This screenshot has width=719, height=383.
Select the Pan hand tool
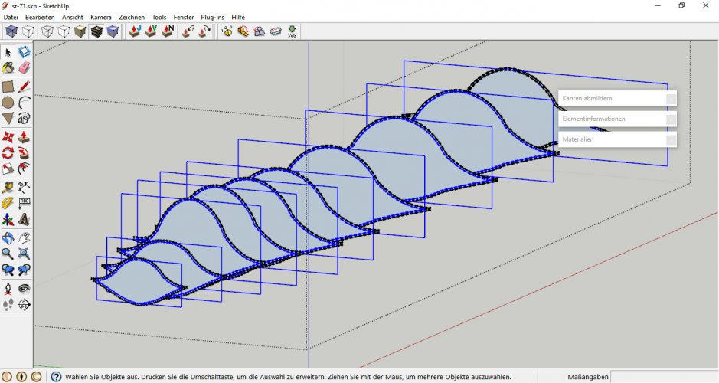(x=25, y=237)
